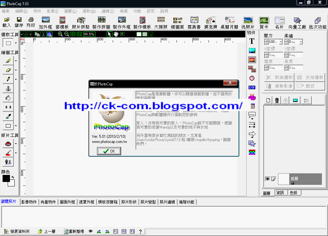Image resolution: width=328 pixels, height=236 pixels.
Task: Select the paintbrush drawing tool
Action: coord(8,60)
